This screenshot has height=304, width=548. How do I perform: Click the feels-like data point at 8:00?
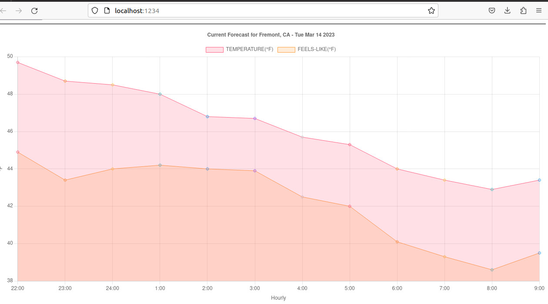pyautogui.click(x=492, y=270)
